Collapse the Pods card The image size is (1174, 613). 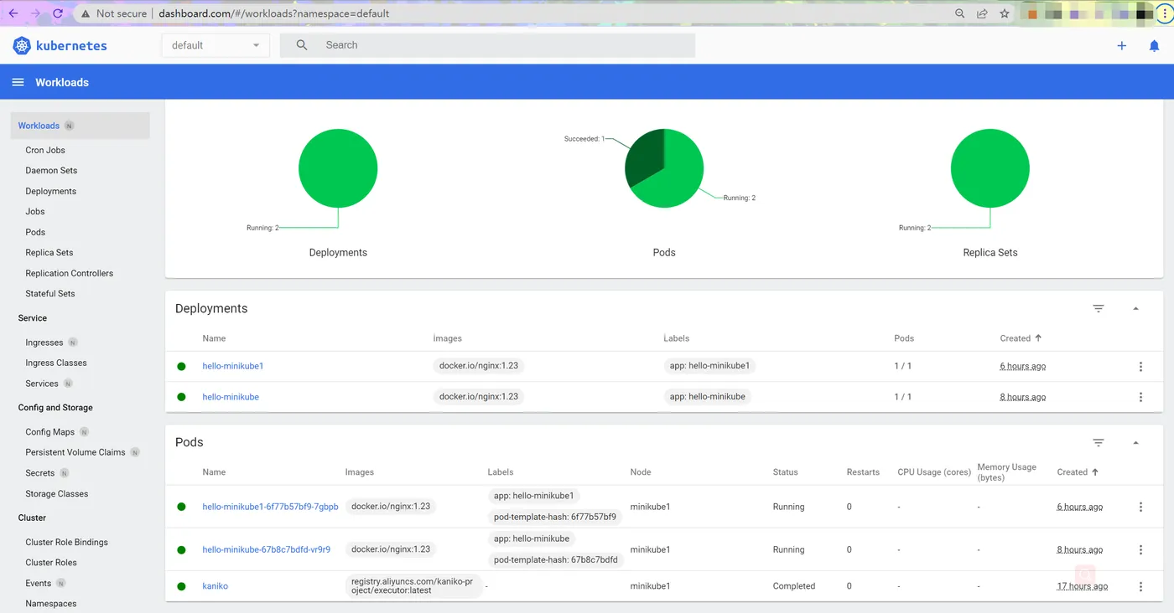[1136, 442]
